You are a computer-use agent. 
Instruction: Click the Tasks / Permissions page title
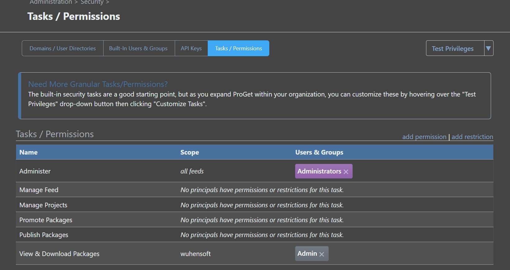(74, 16)
